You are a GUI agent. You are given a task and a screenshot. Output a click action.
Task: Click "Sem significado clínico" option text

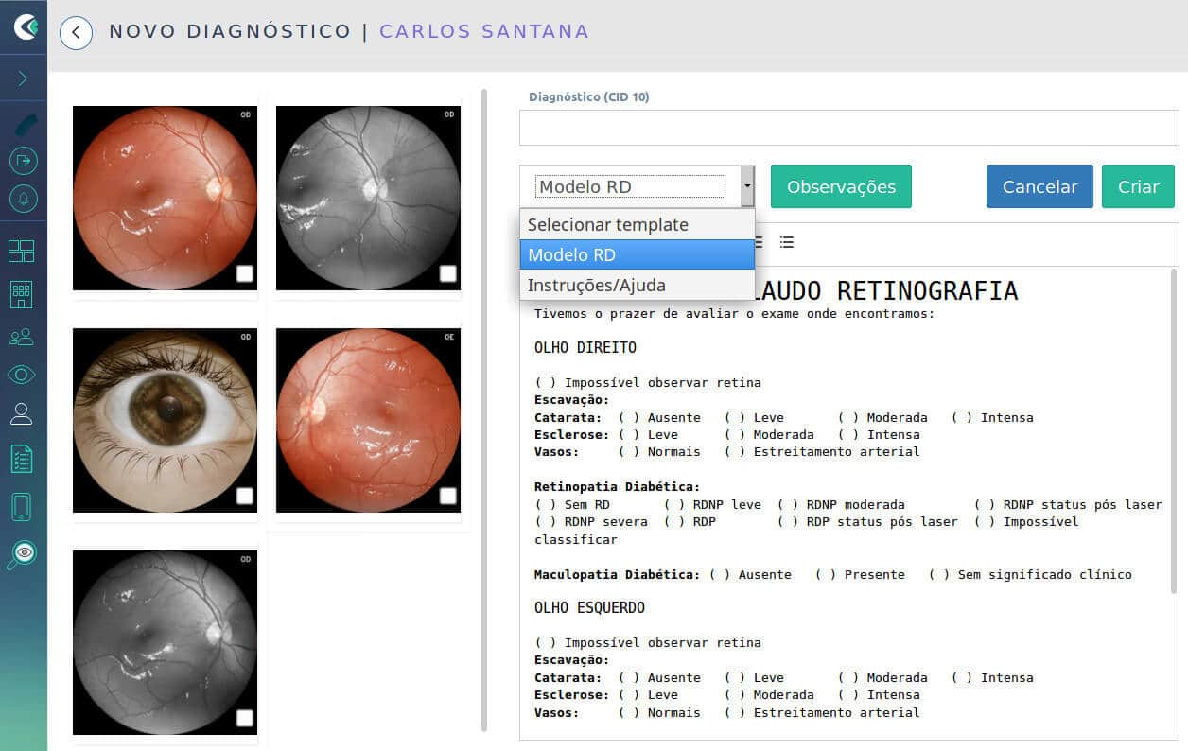pyautogui.click(x=1044, y=574)
